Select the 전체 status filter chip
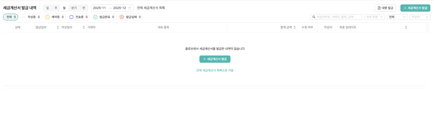The height and width of the screenshot is (120, 434). [x=11, y=17]
